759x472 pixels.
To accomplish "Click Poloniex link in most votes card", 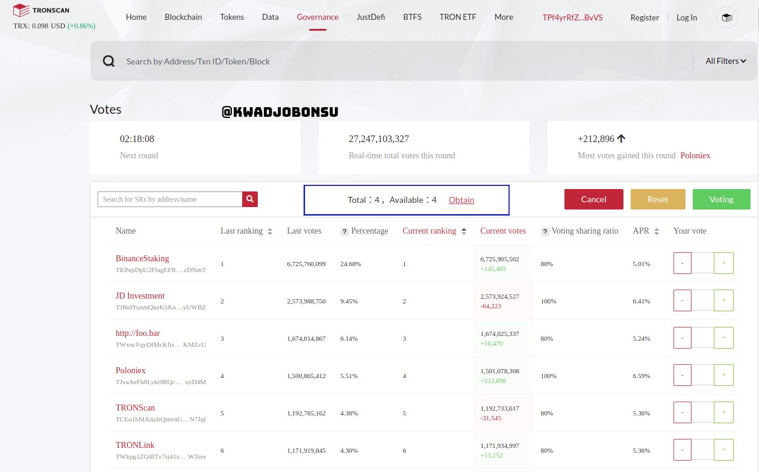I will click(695, 155).
